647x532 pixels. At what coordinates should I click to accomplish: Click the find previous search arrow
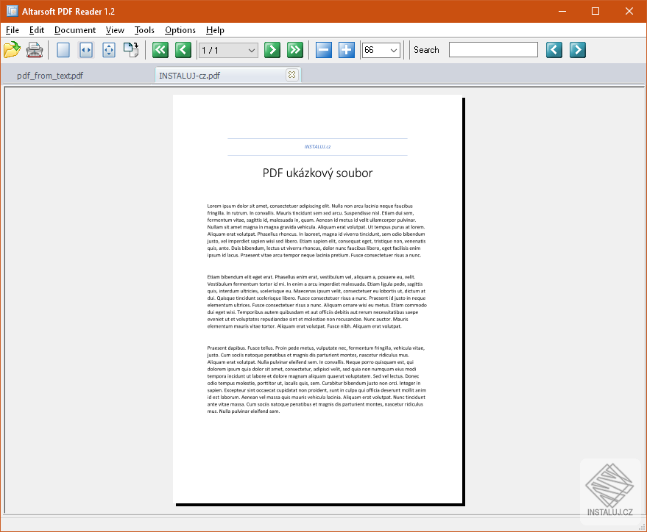[554, 49]
